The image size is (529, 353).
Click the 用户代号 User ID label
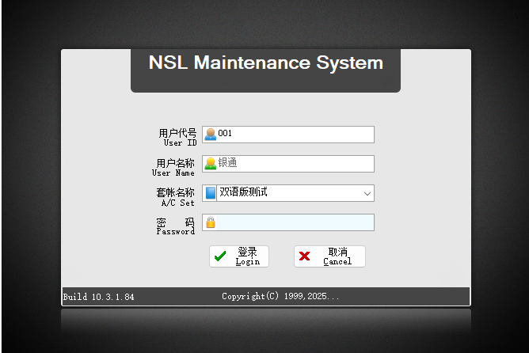177,137
